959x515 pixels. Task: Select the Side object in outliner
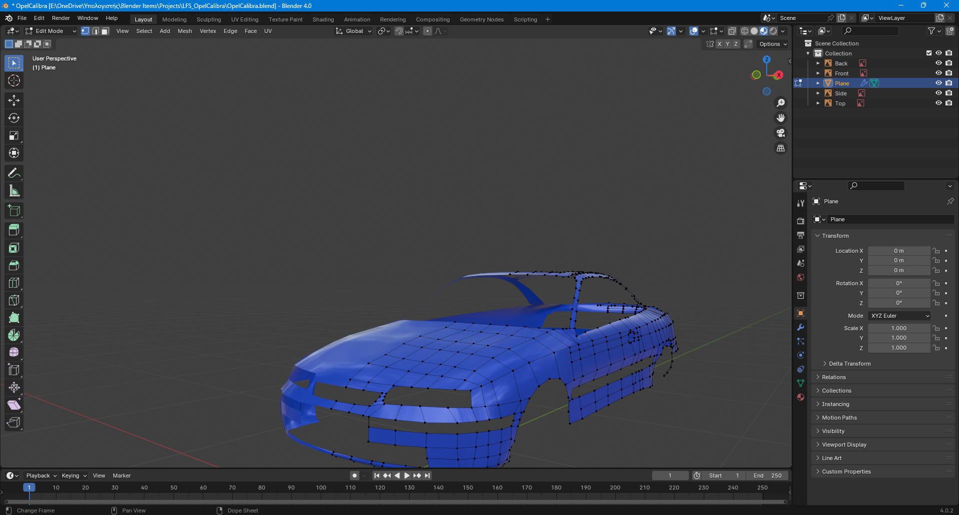841,93
